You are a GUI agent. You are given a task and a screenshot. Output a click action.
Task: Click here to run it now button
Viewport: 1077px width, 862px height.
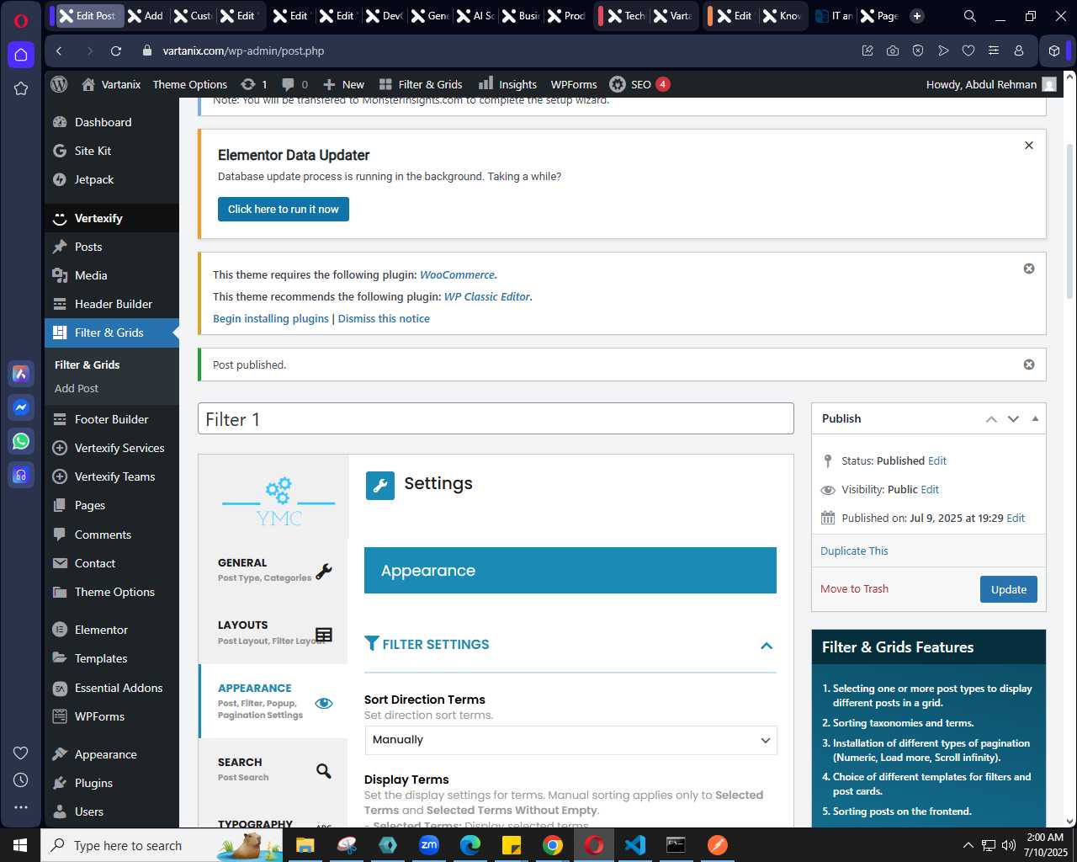click(284, 210)
